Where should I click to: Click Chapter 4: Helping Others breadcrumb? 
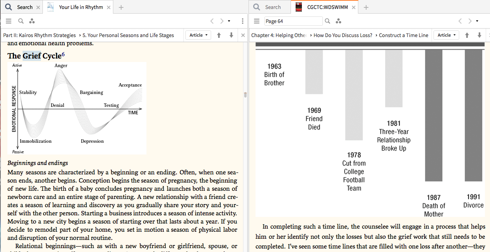tap(279, 35)
